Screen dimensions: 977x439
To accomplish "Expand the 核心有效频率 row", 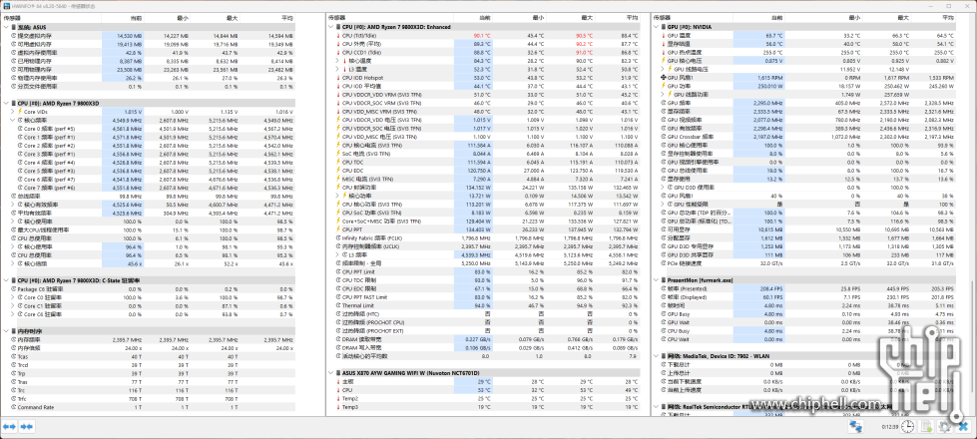I will click(x=12, y=204).
